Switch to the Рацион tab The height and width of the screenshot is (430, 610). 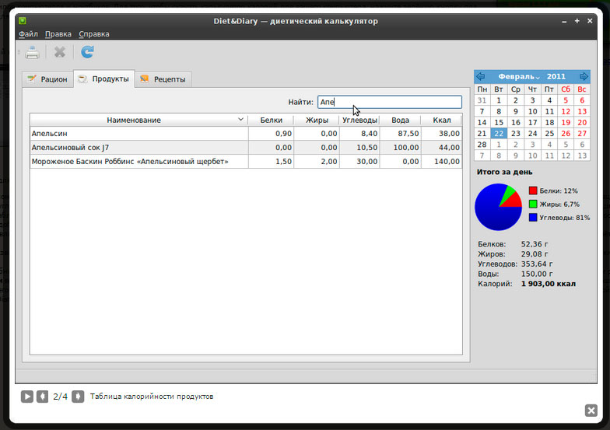47,79
